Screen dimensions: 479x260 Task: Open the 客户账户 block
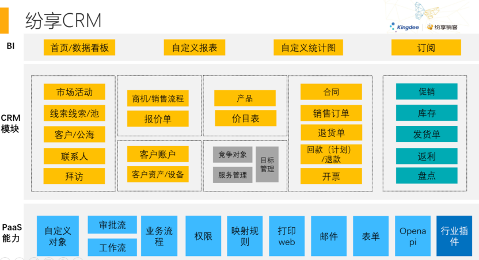pyautogui.click(x=158, y=154)
